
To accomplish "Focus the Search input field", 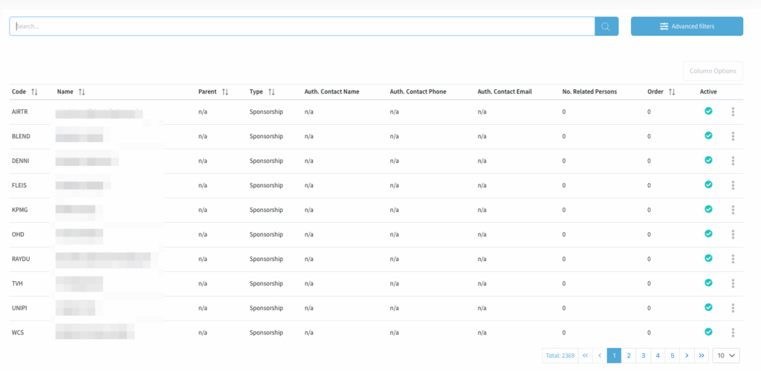I will pyautogui.click(x=302, y=26).
